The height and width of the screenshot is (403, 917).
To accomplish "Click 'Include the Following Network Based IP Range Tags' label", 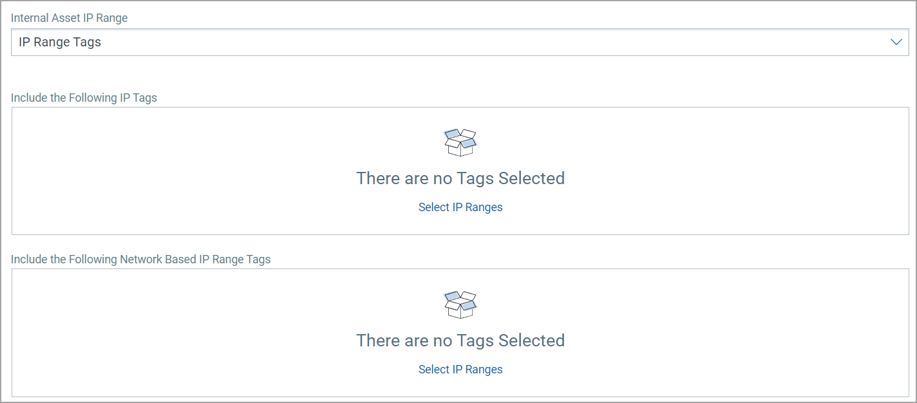I will tap(141, 259).
